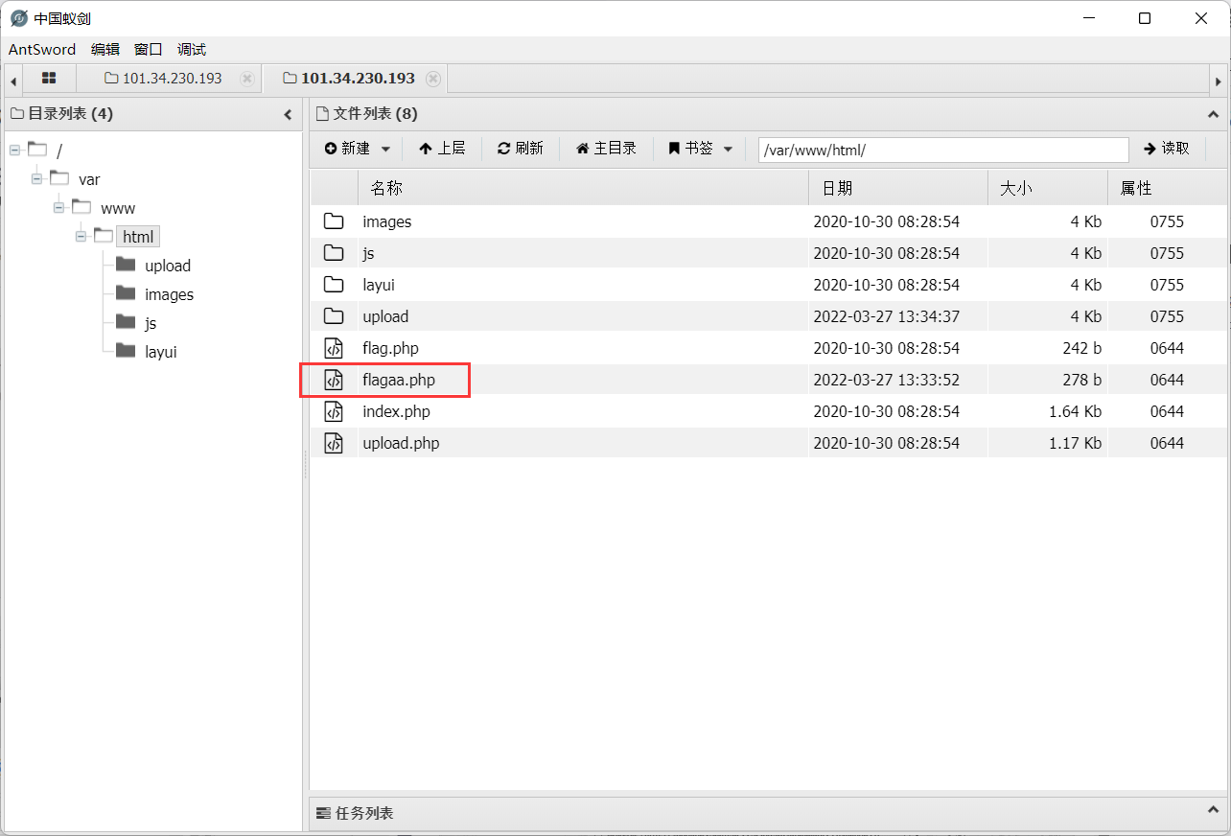Screen dimensions: 1231x836
Task: Select flagaa.php file name
Action: click(399, 380)
